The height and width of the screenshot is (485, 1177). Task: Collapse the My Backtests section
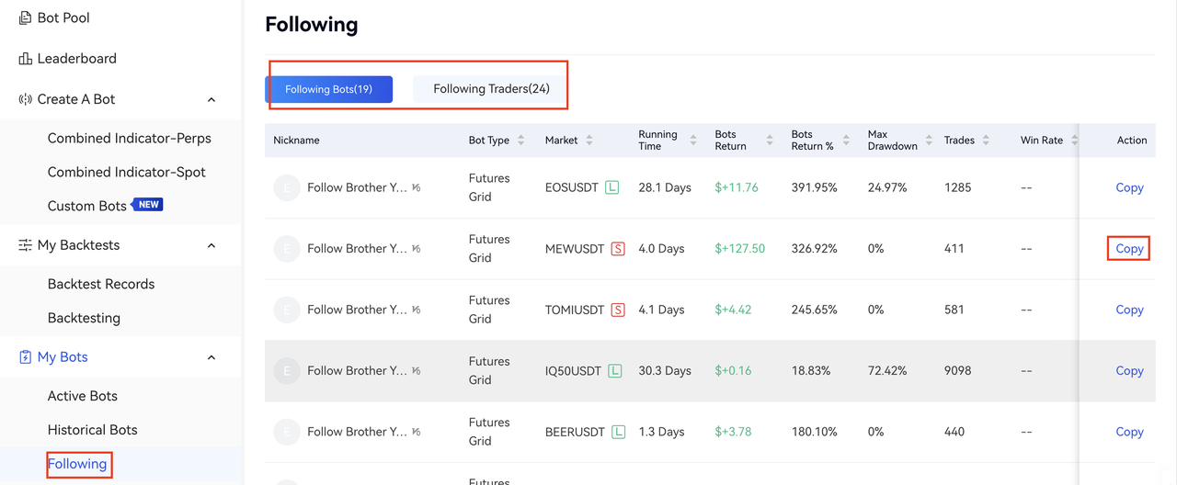pyautogui.click(x=211, y=245)
